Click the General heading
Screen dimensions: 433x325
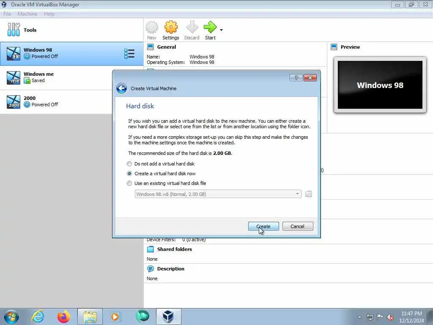[x=167, y=47]
